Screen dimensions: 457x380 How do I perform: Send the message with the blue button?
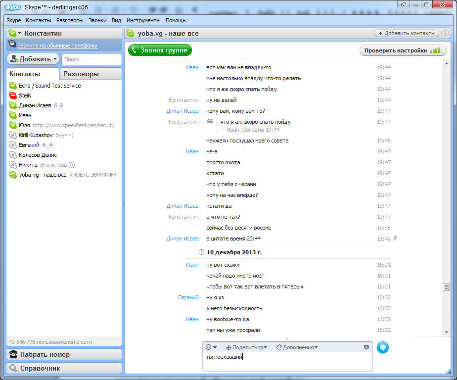tap(382, 347)
